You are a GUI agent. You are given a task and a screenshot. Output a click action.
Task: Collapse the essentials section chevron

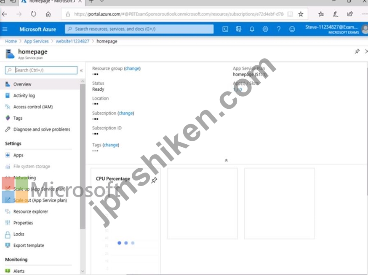pyautogui.click(x=226, y=160)
